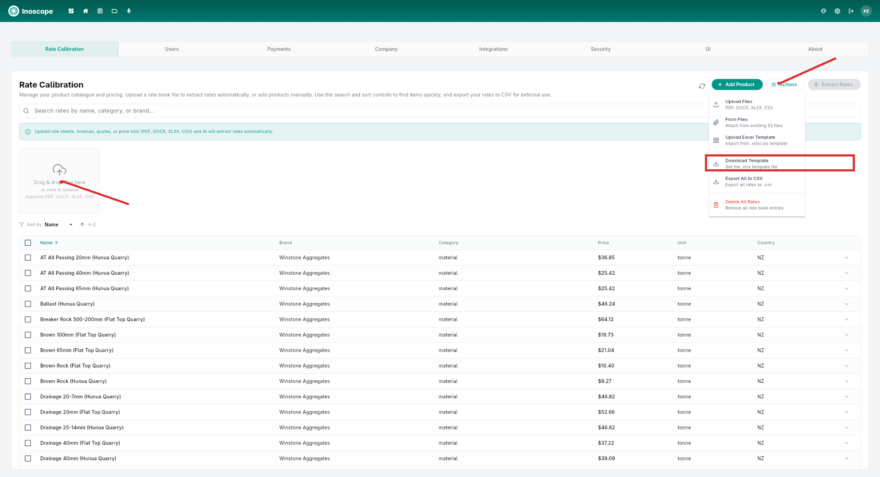Toggle ascending sort direction arrow

82,224
